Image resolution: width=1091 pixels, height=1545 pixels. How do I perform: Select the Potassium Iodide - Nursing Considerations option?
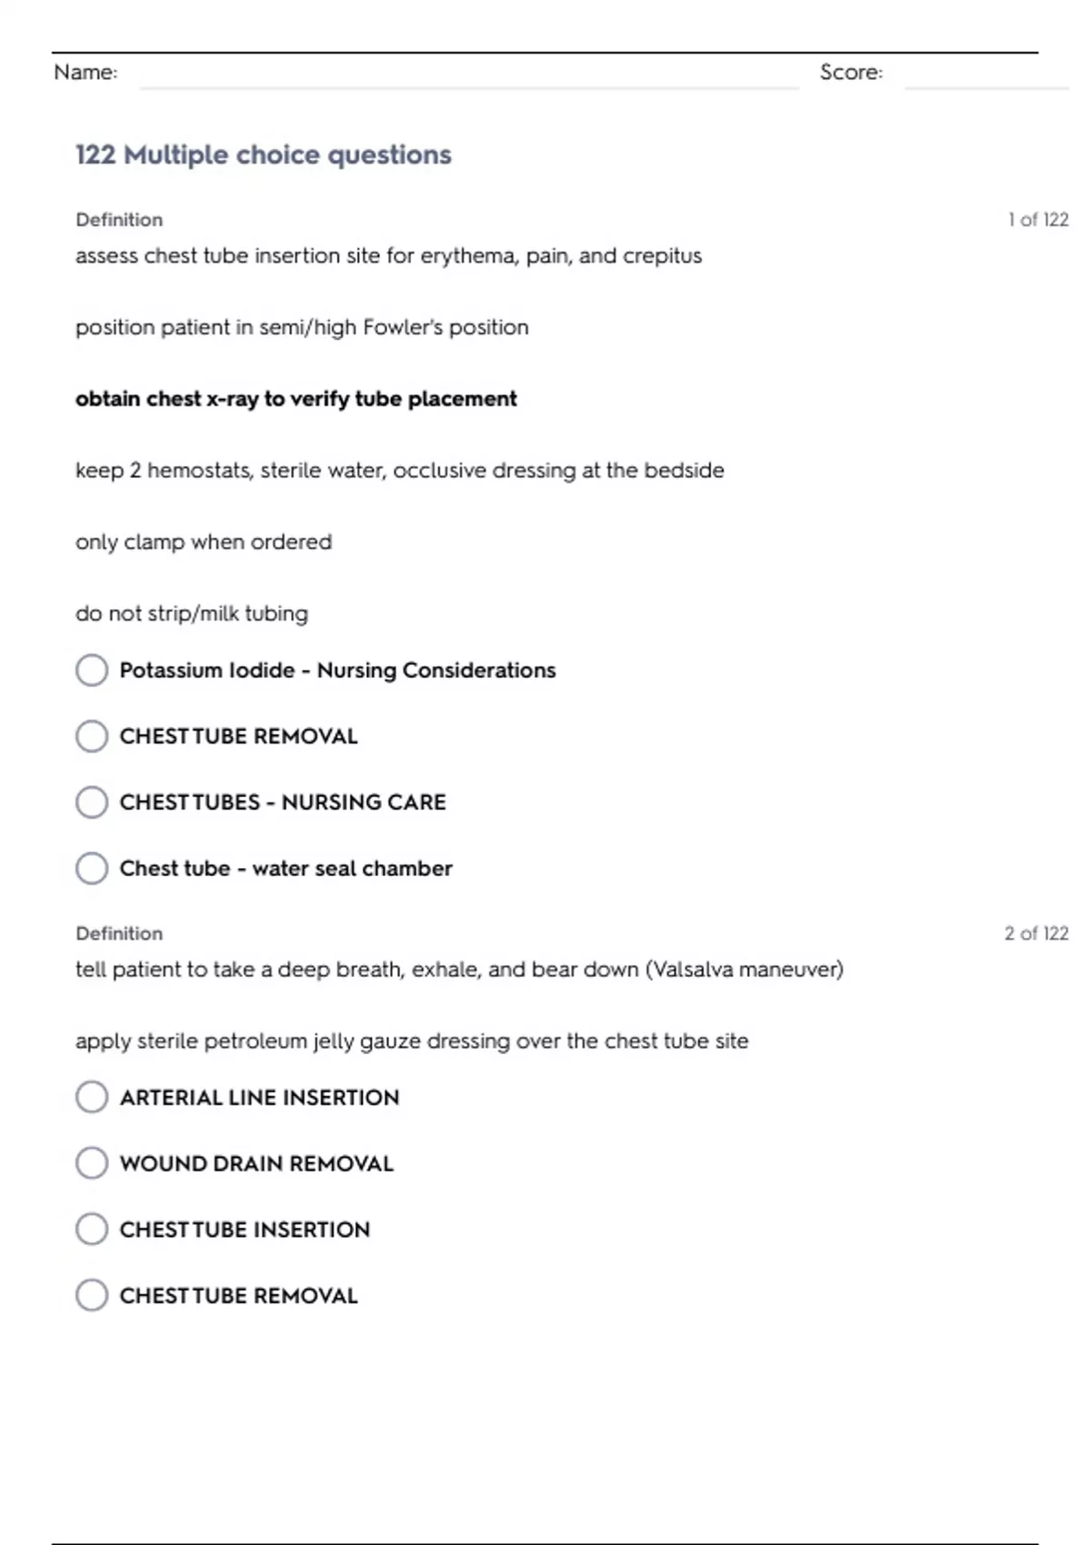click(x=92, y=671)
